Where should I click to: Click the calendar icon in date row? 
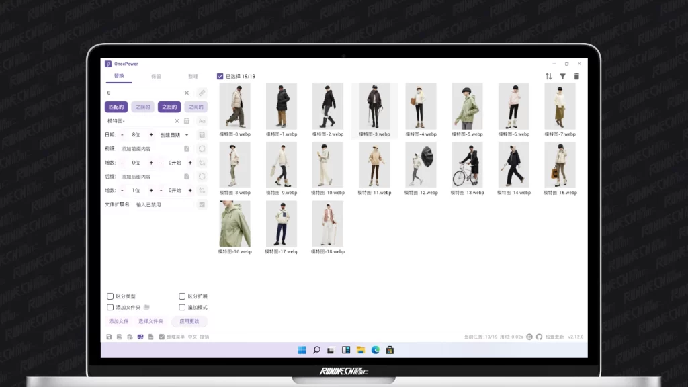pyautogui.click(x=202, y=135)
